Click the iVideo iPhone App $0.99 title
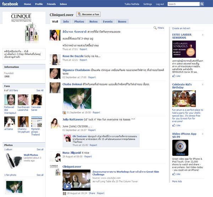The height and width of the screenshot is (197, 213). point(184,135)
